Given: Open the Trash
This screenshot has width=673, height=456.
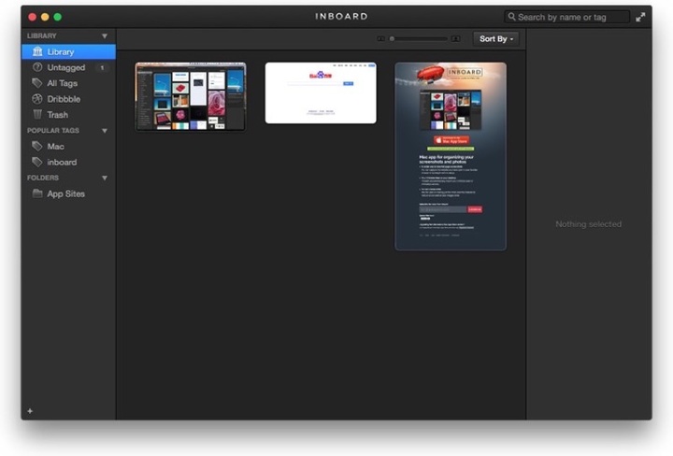Looking at the screenshot, I should click(x=57, y=115).
